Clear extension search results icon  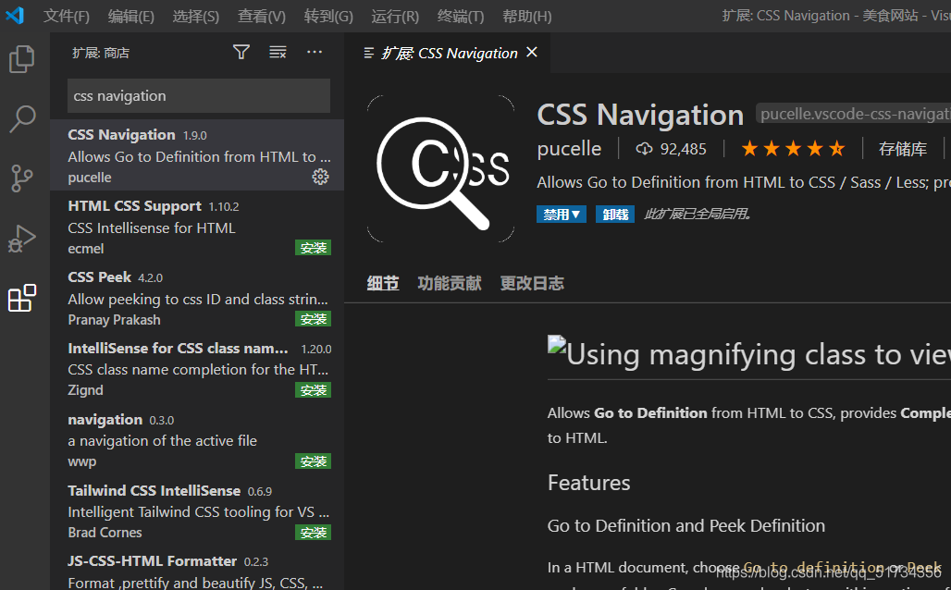(x=278, y=52)
